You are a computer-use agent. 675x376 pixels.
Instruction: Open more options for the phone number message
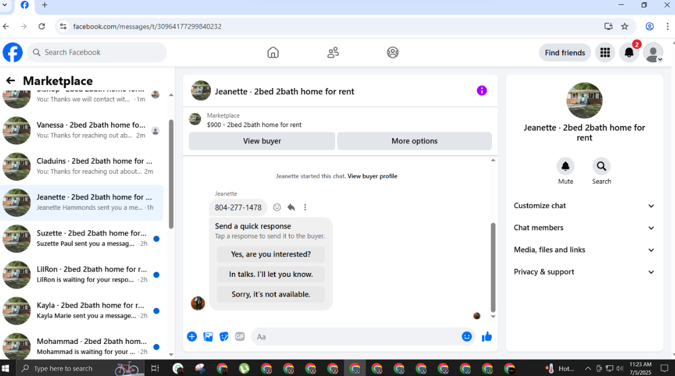point(305,207)
